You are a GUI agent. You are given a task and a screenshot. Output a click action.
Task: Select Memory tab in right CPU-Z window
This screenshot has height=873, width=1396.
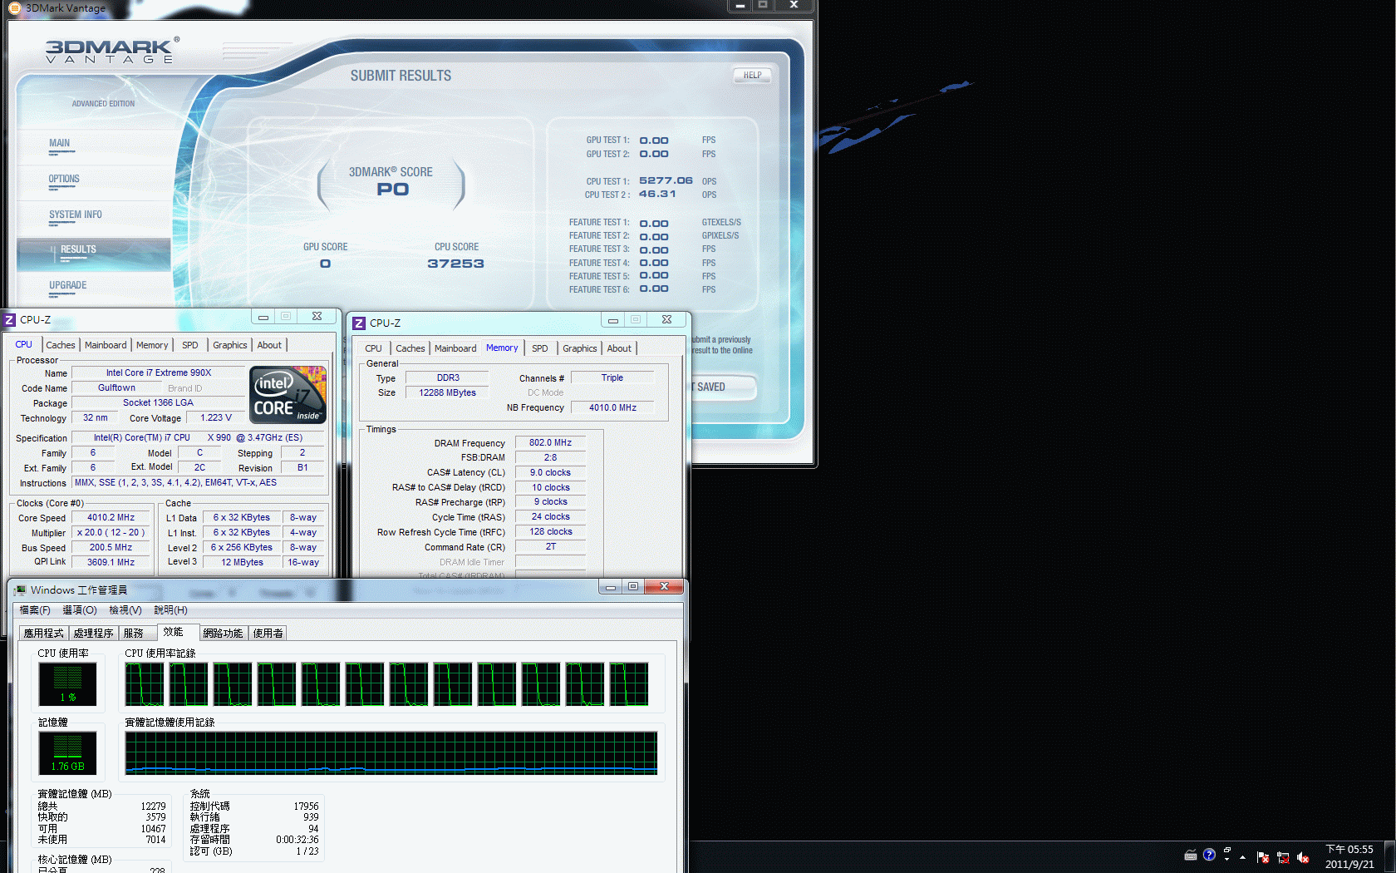pyautogui.click(x=502, y=348)
